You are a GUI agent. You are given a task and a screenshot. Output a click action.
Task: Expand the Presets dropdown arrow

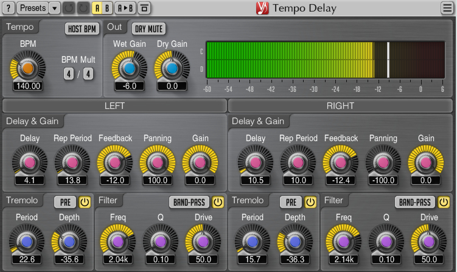(x=55, y=8)
